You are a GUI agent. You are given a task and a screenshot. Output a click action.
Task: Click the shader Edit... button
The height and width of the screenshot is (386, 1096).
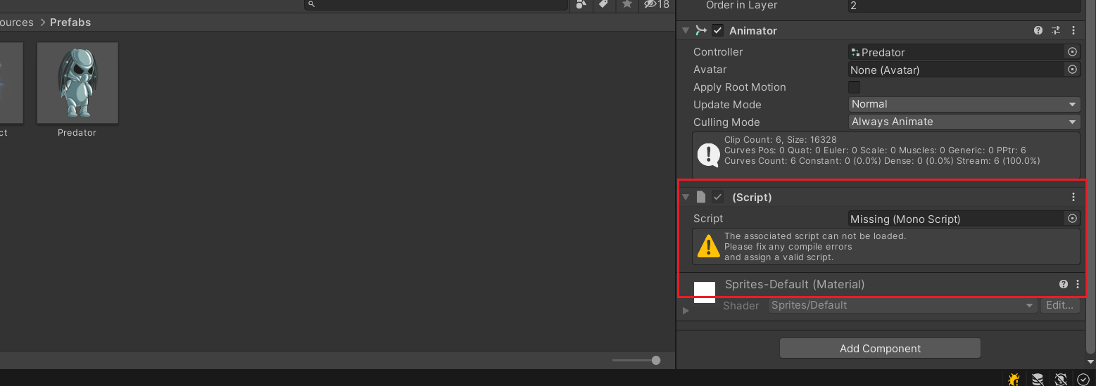(x=1059, y=305)
